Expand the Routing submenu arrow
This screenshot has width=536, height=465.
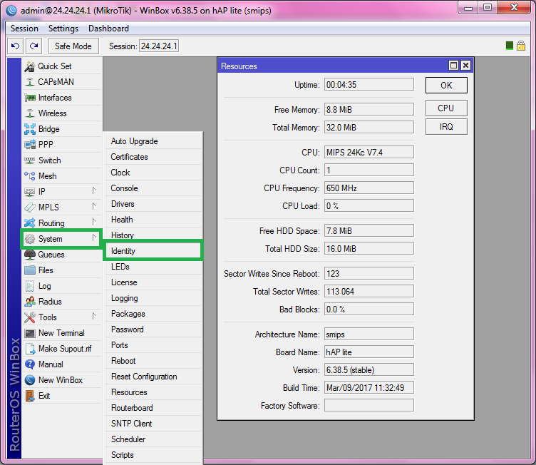pos(94,223)
